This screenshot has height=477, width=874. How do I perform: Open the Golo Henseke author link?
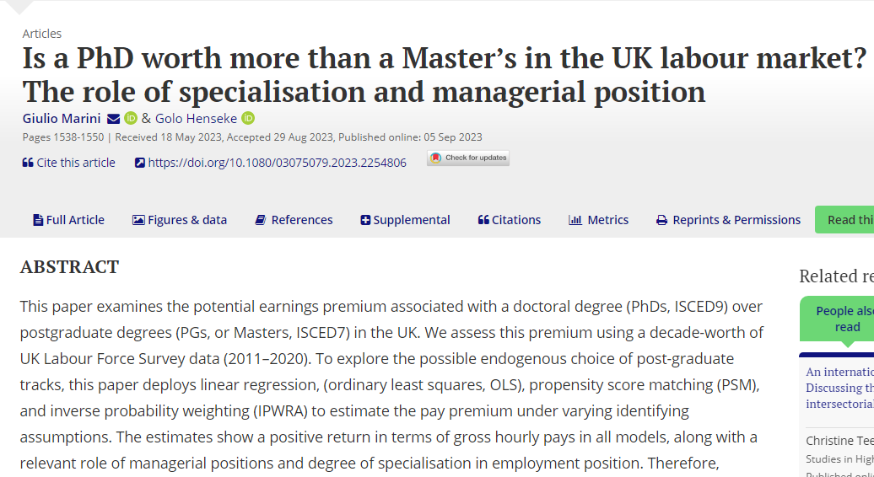coord(197,119)
